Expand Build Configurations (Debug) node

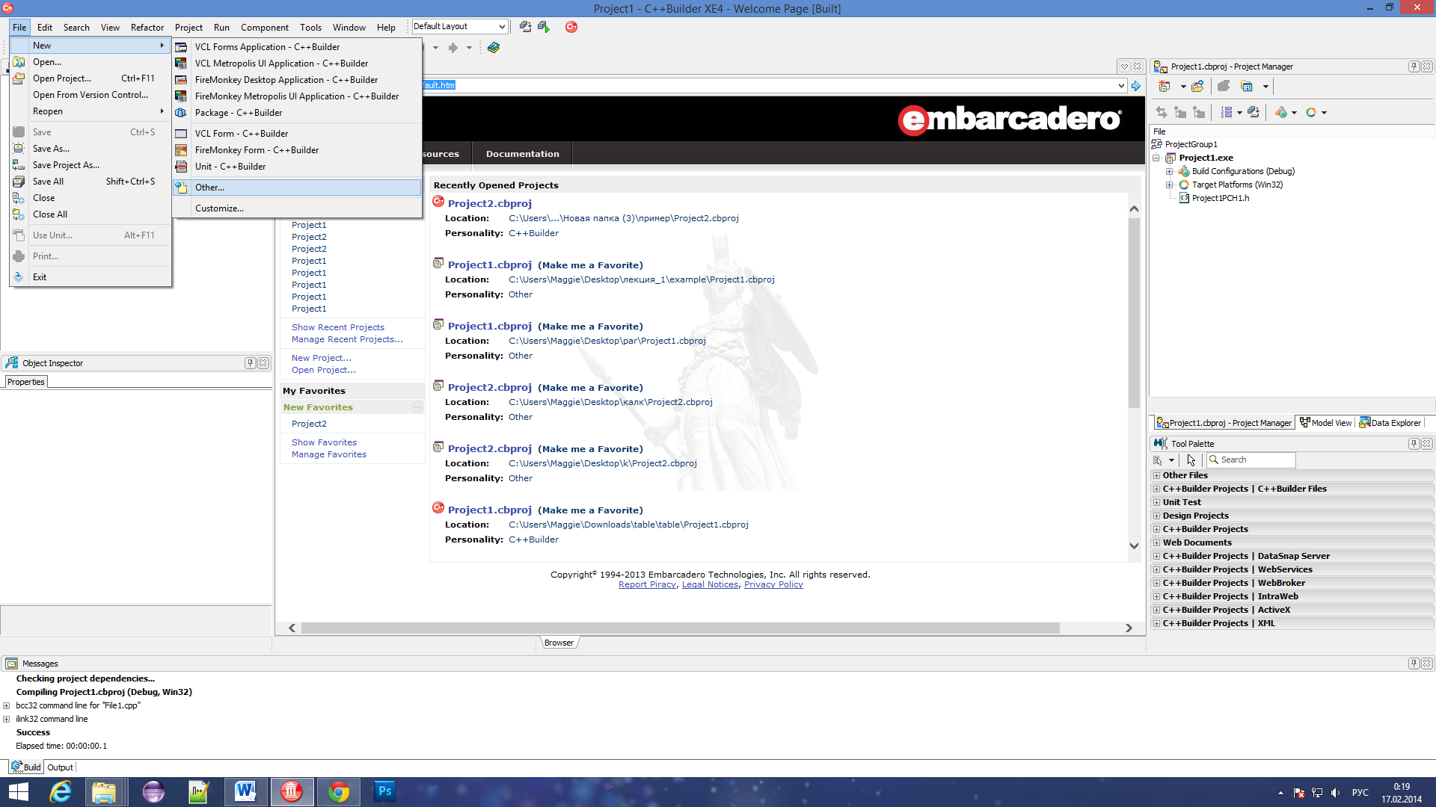pyautogui.click(x=1170, y=172)
